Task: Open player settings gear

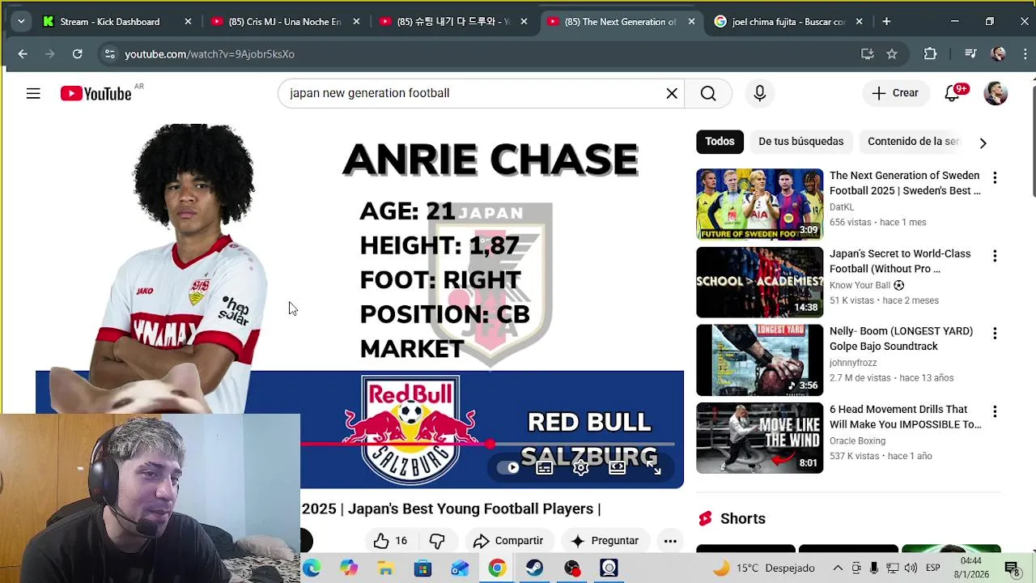Action: [x=580, y=467]
